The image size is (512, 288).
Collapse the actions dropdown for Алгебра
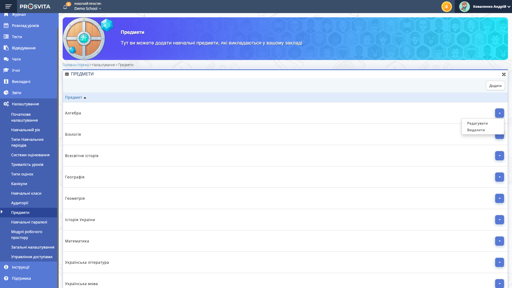(x=499, y=113)
